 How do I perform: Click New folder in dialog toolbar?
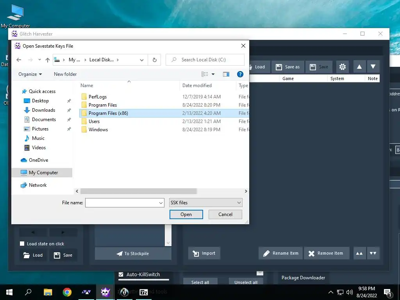65,74
